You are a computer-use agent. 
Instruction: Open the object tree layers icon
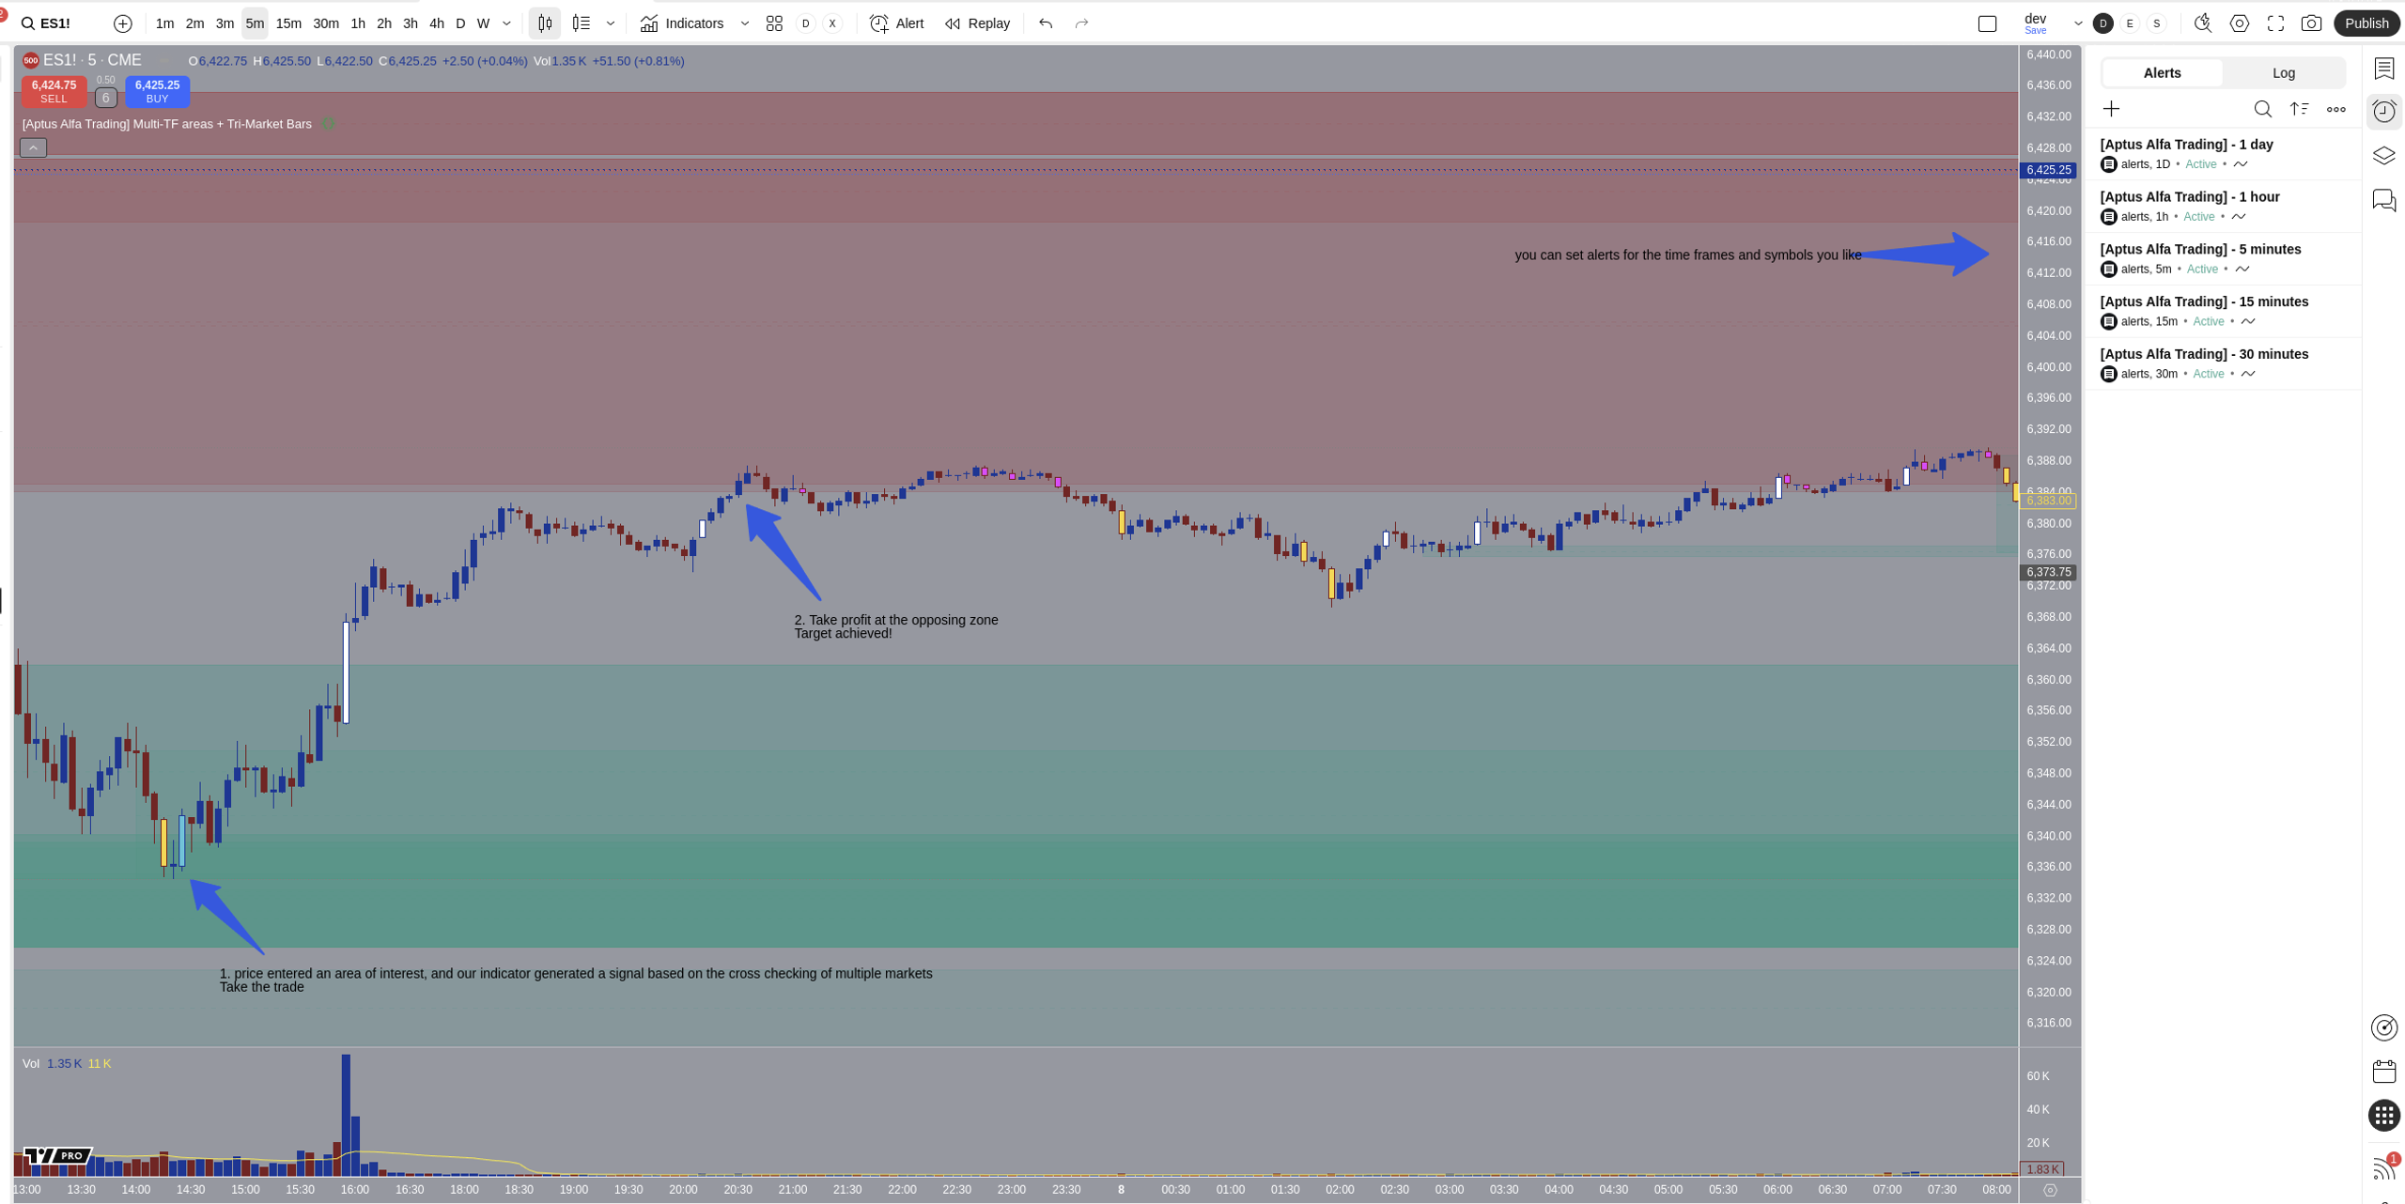coord(2384,156)
